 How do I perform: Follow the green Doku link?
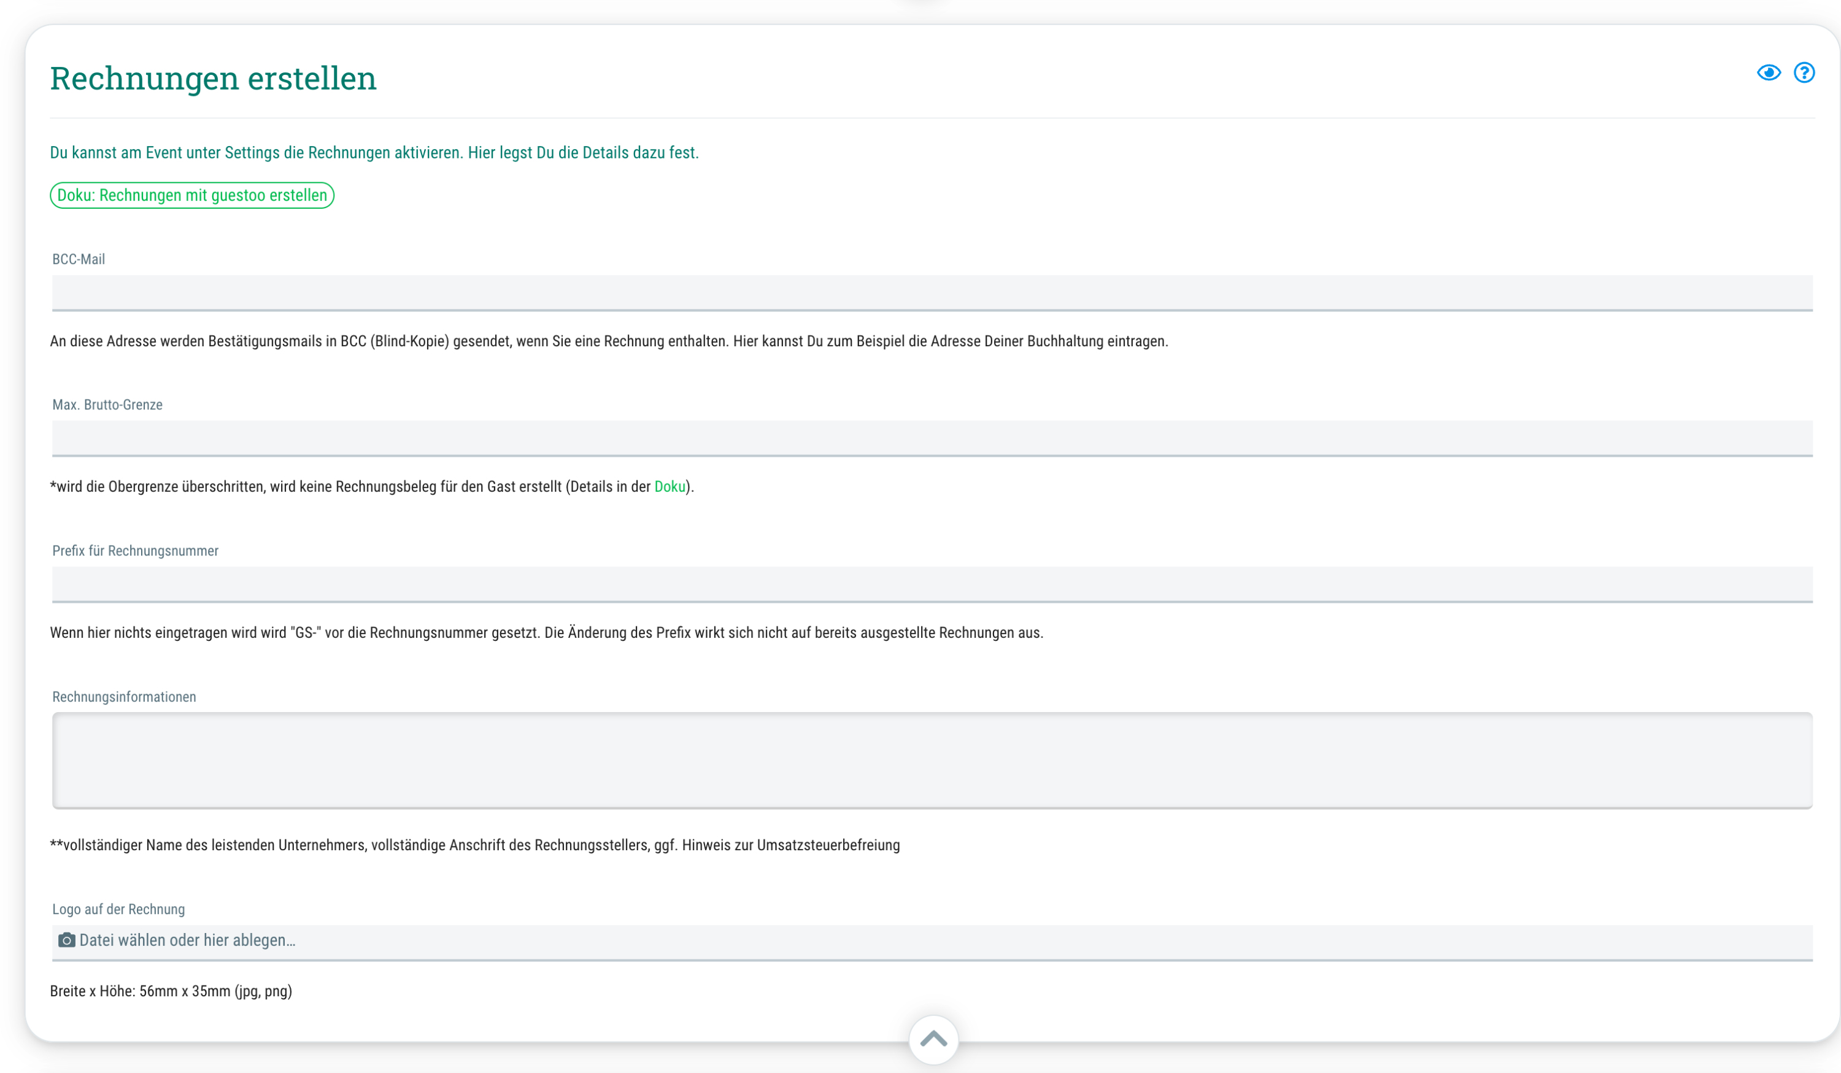point(669,487)
